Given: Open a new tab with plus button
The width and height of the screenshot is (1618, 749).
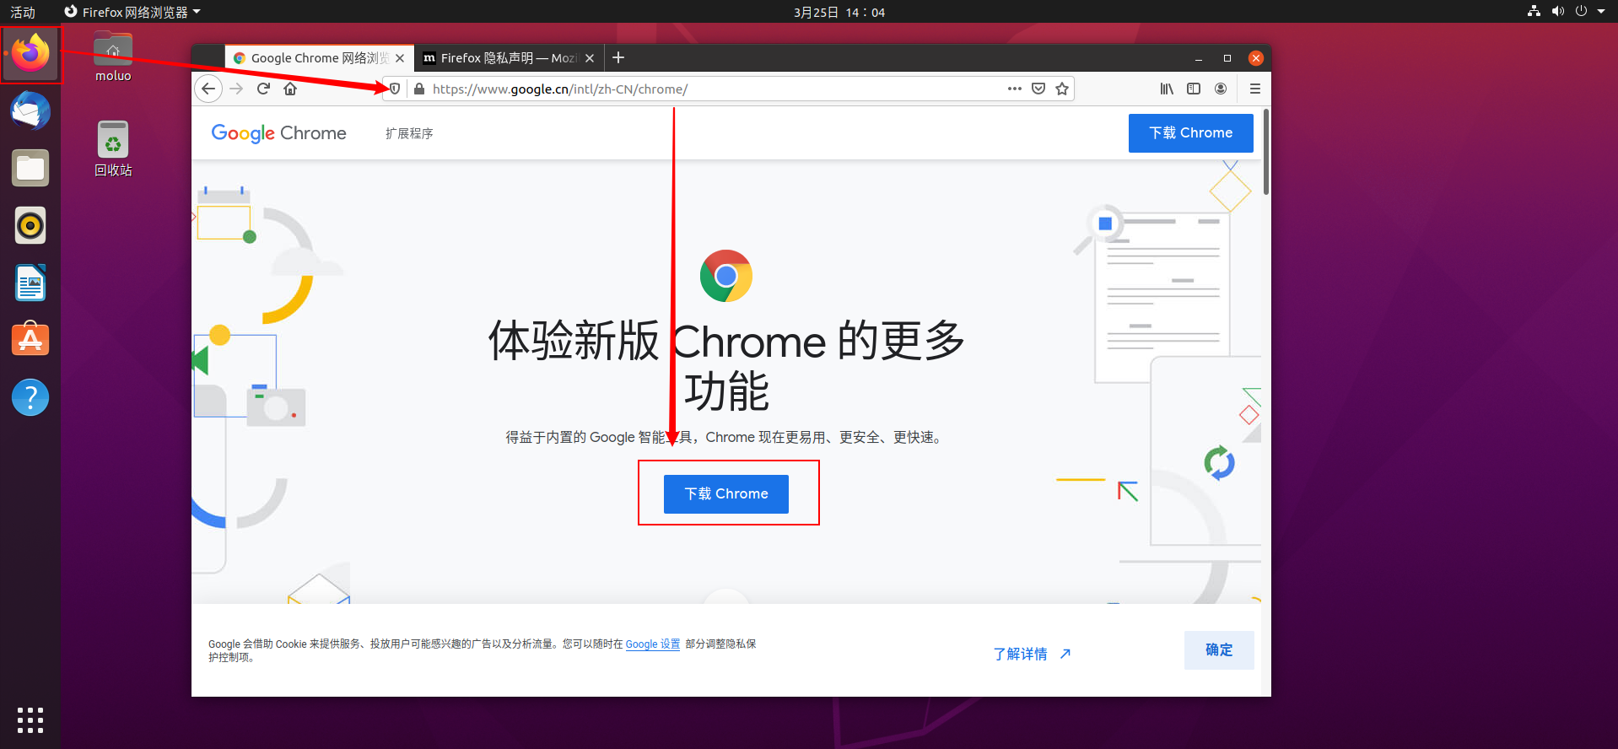Looking at the screenshot, I should (618, 57).
